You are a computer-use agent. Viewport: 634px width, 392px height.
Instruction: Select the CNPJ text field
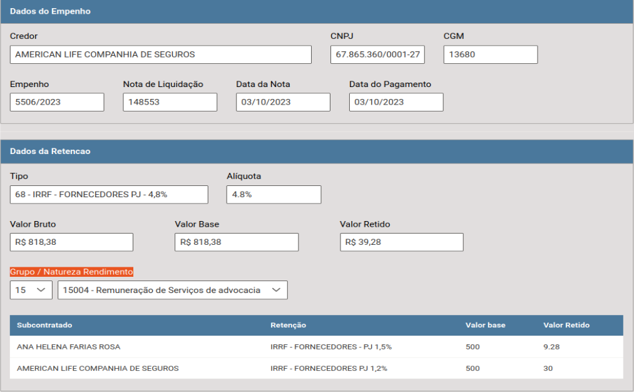tap(377, 54)
